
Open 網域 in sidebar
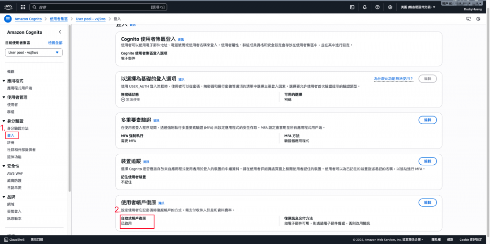(11, 204)
